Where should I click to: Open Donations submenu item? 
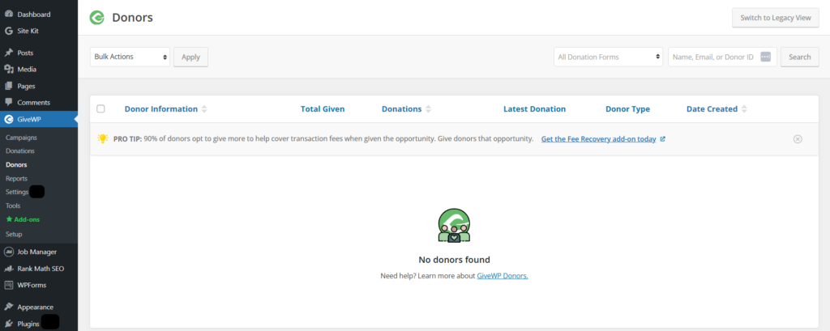click(x=20, y=151)
